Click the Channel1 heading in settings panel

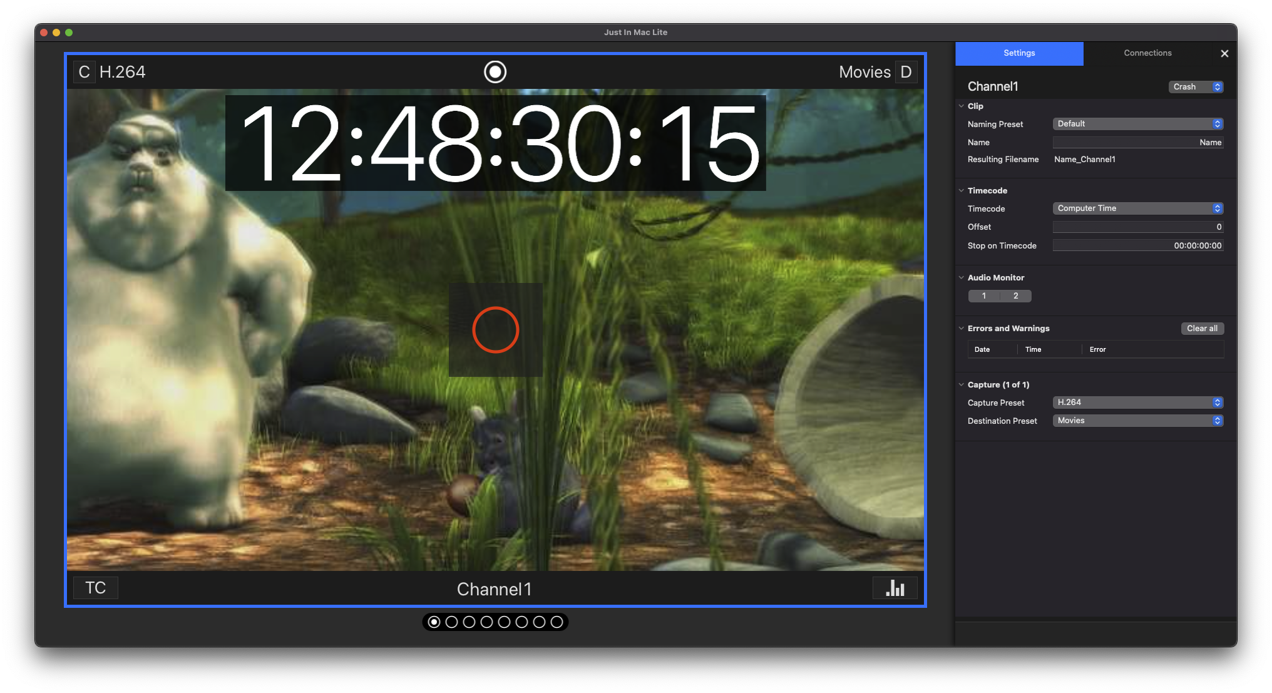[x=993, y=86]
